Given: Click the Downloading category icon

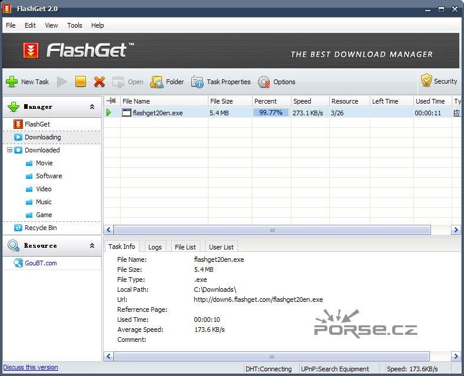Looking at the screenshot, I should [x=18, y=137].
